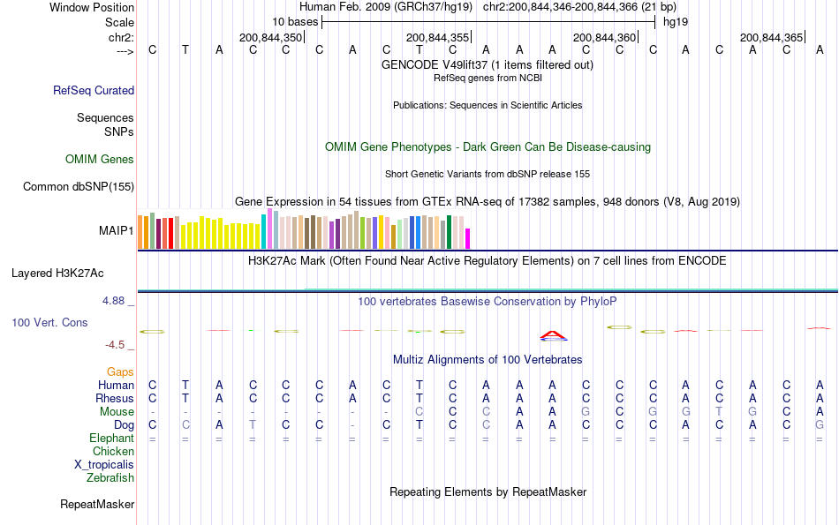
Task: Click the sequence direction arrow --->
Action: pyautogui.click(x=125, y=51)
